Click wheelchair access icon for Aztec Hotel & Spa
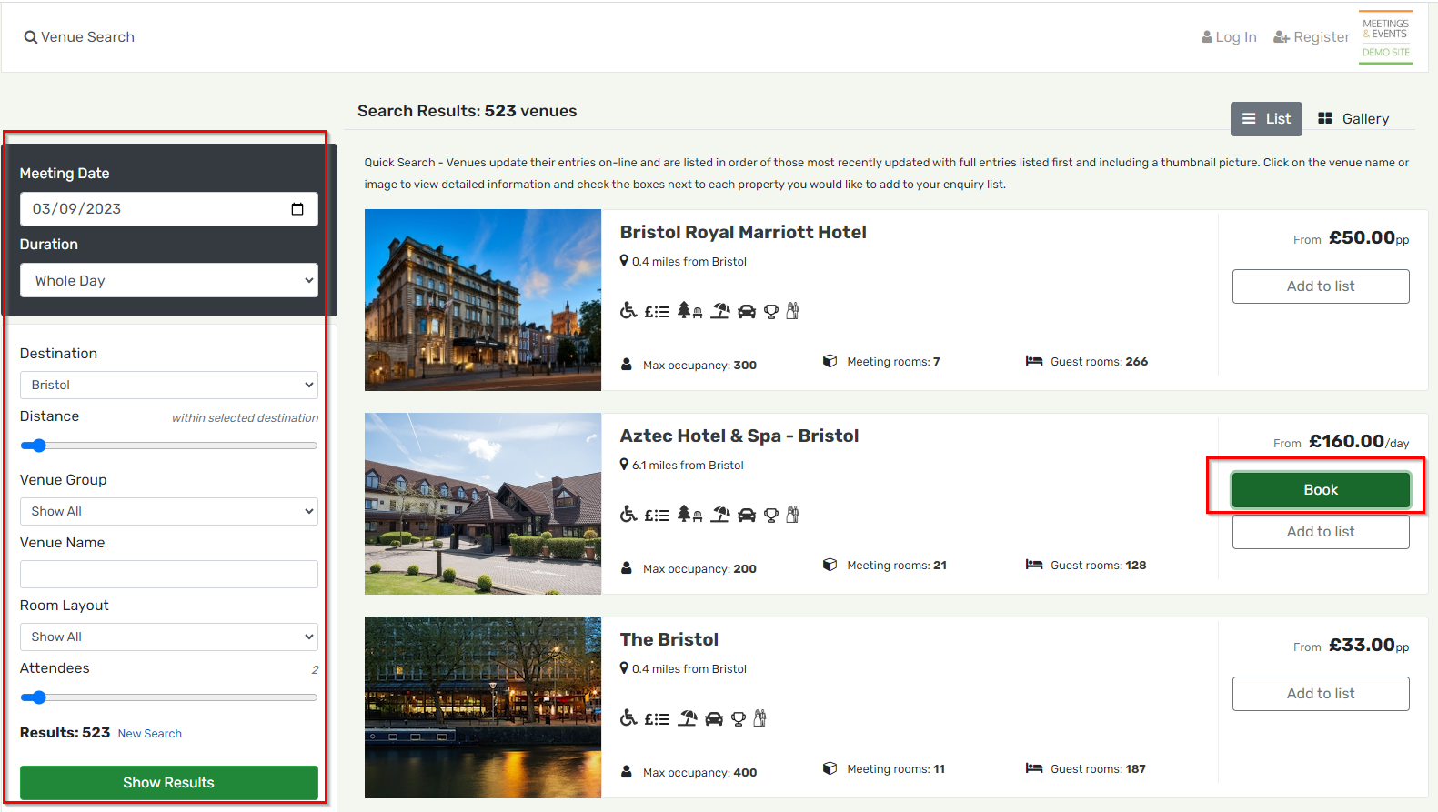1438x812 pixels. [628, 515]
